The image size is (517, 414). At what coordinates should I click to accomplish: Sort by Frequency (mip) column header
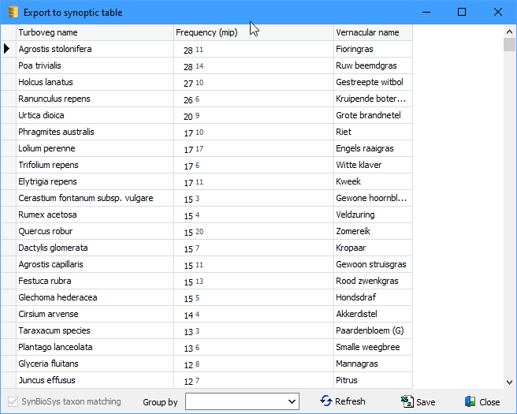click(252, 32)
